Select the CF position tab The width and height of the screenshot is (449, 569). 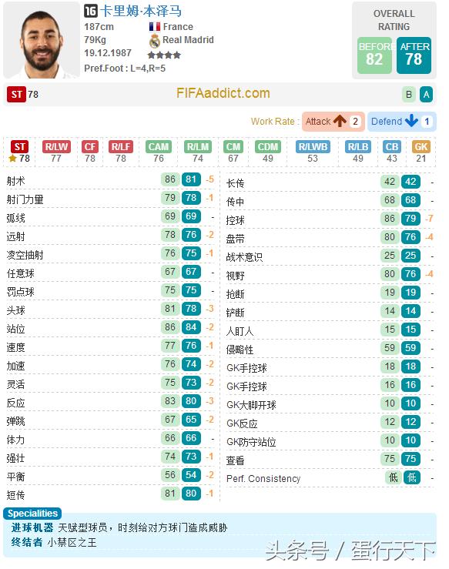89,152
